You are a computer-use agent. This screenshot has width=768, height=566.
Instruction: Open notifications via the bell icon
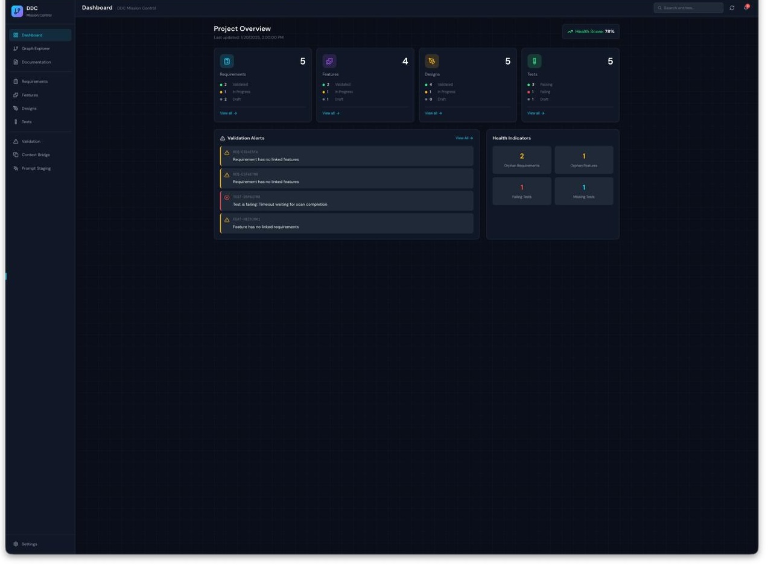coord(746,8)
